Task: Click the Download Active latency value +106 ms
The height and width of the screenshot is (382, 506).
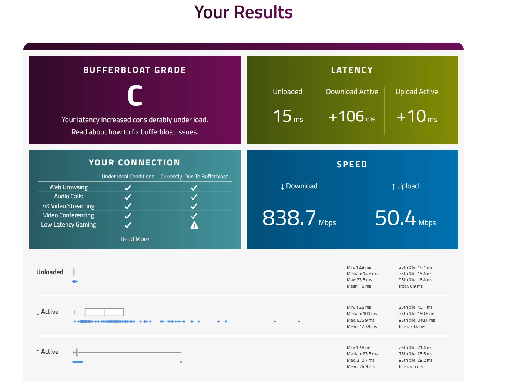Action: tap(352, 116)
